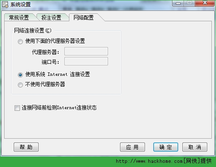Choose 使用系统 Internet 连接设置 radio button

click(x=20, y=75)
